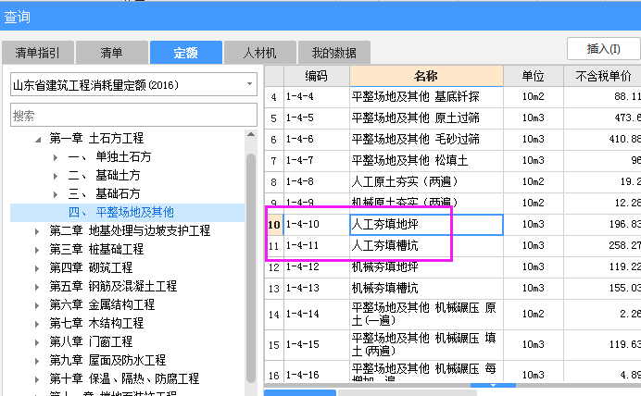Select 一、单独土石方 tree item
Image resolution: width=641 pixels, height=396 pixels.
coord(109,156)
